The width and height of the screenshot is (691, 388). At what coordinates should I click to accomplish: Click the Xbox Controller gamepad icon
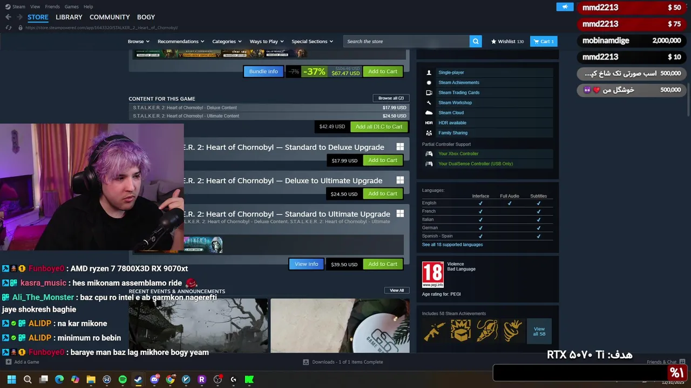pyautogui.click(x=429, y=154)
